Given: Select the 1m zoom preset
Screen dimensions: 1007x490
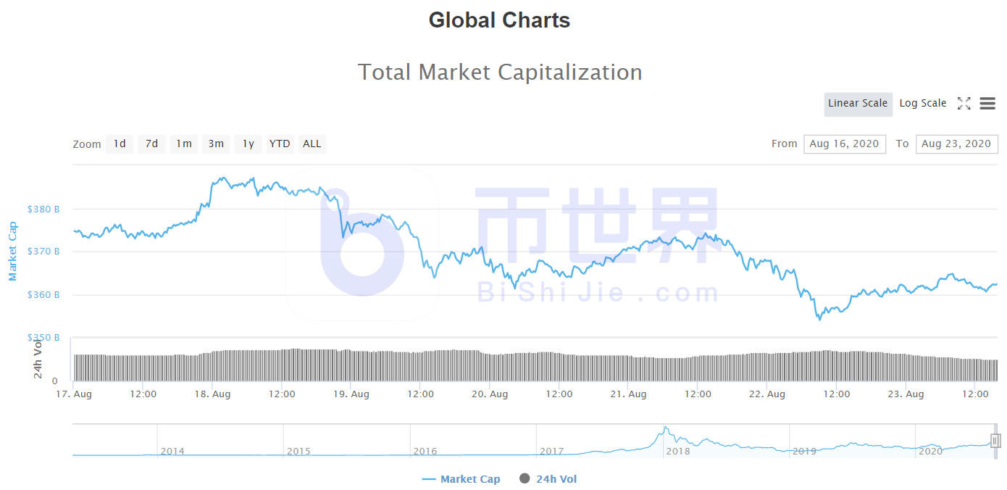Looking at the screenshot, I should pos(183,144).
